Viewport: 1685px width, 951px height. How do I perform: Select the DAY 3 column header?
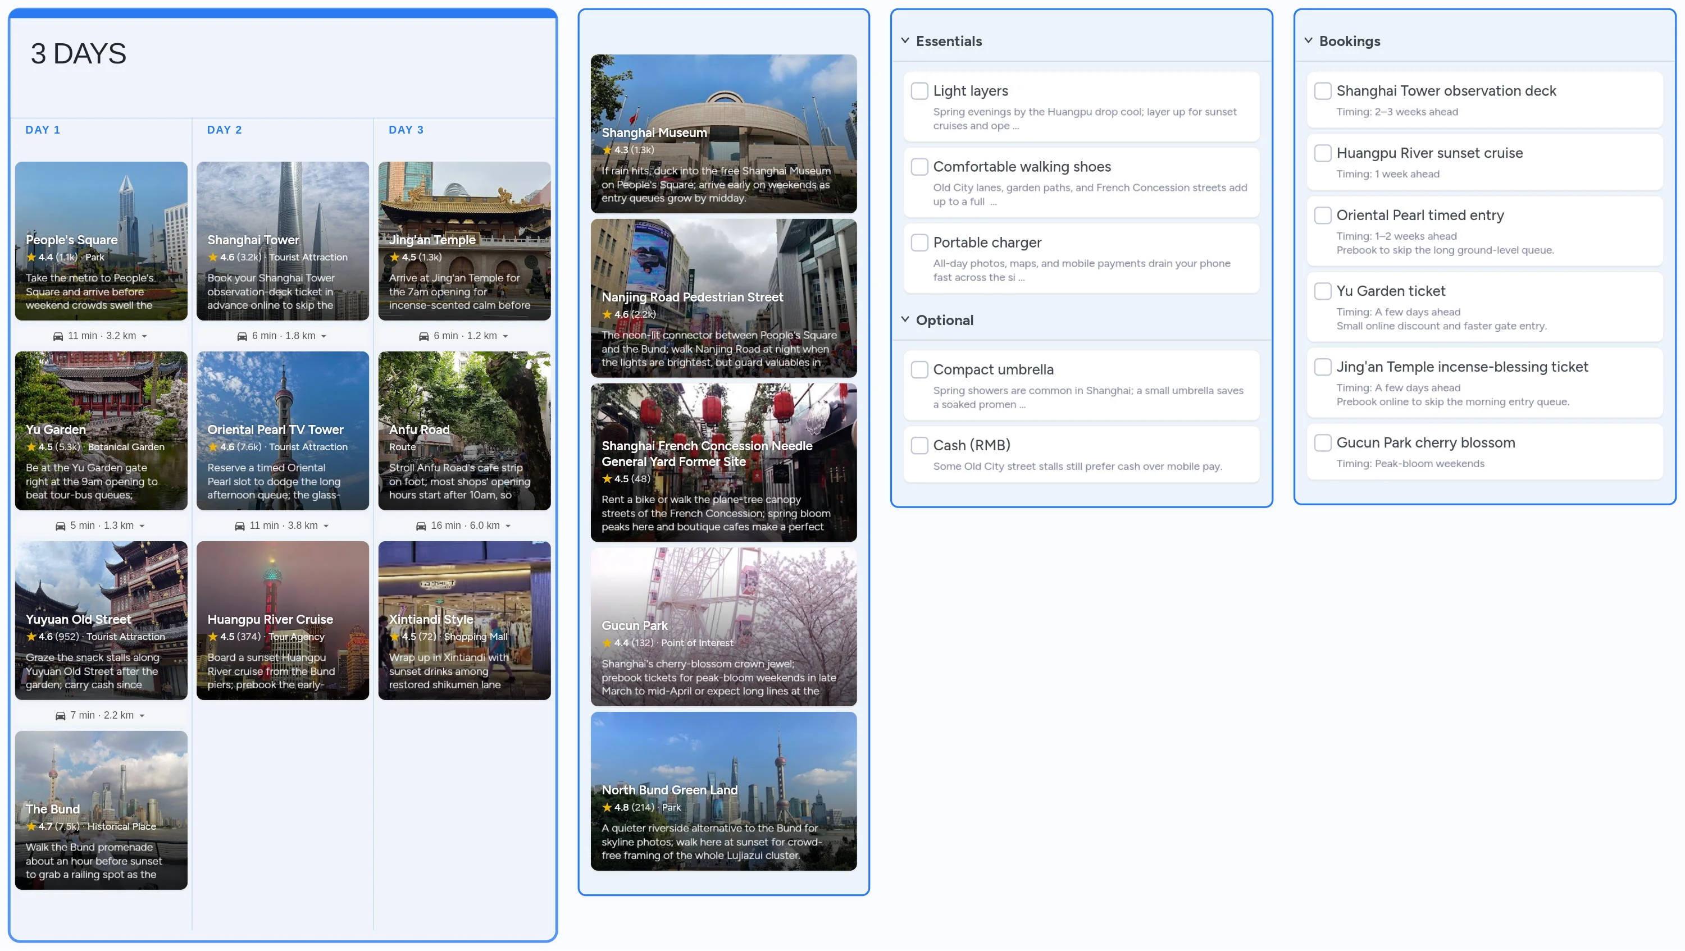click(406, 130)
